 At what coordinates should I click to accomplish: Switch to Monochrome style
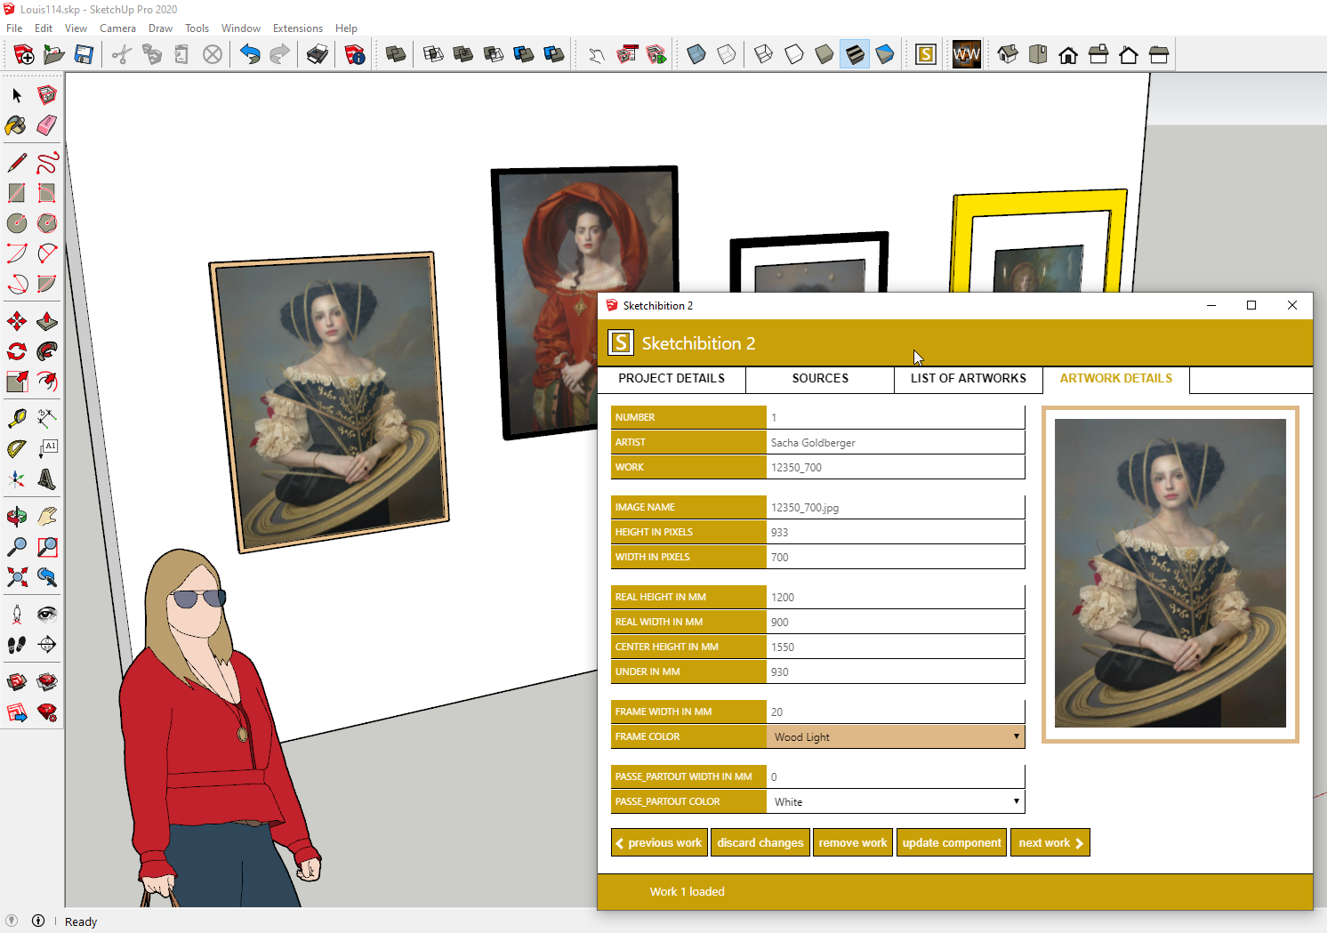pos(885,54)
